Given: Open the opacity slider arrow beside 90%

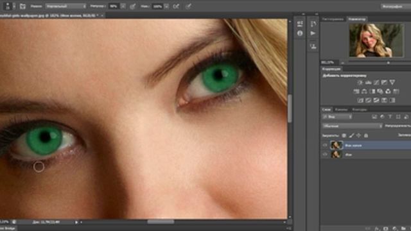Looking at the screenshot, I should pyautogui.click(x=123, y=6).
